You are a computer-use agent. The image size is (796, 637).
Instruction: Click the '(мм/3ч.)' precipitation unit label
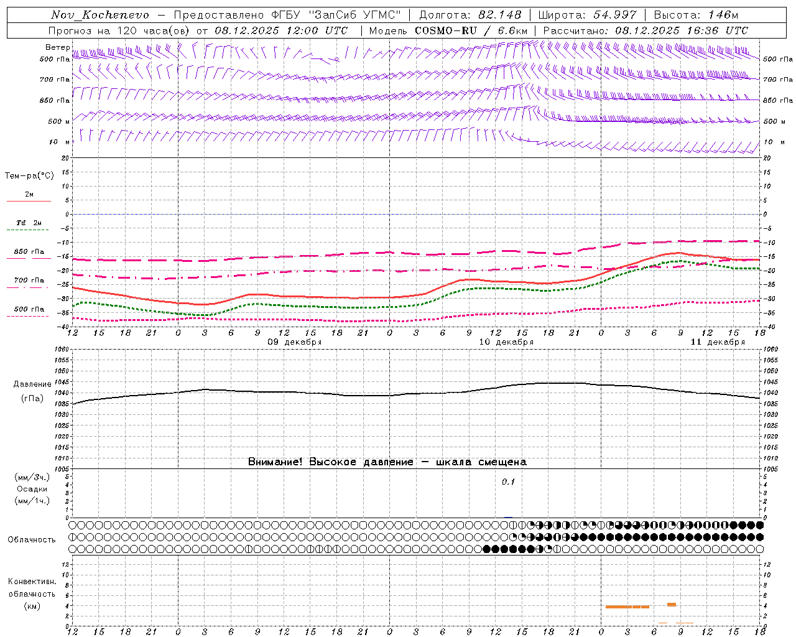(x=32, y=477)
